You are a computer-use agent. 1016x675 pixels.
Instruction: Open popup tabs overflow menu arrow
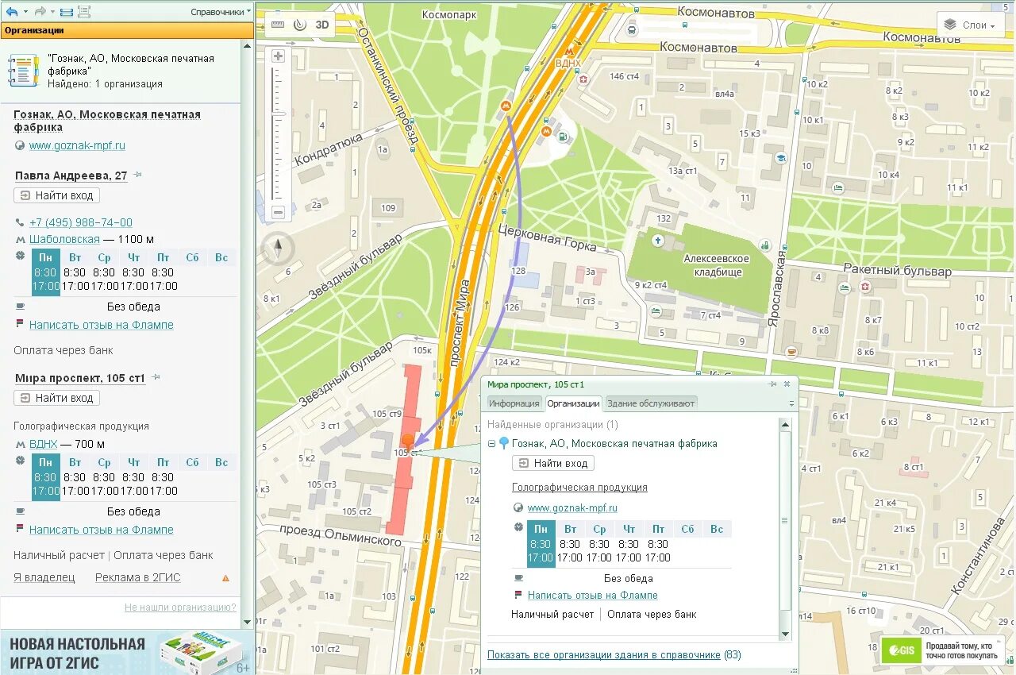[x=791, y=404]
